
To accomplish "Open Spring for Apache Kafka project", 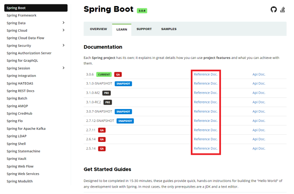I will (x=26, y=129).
